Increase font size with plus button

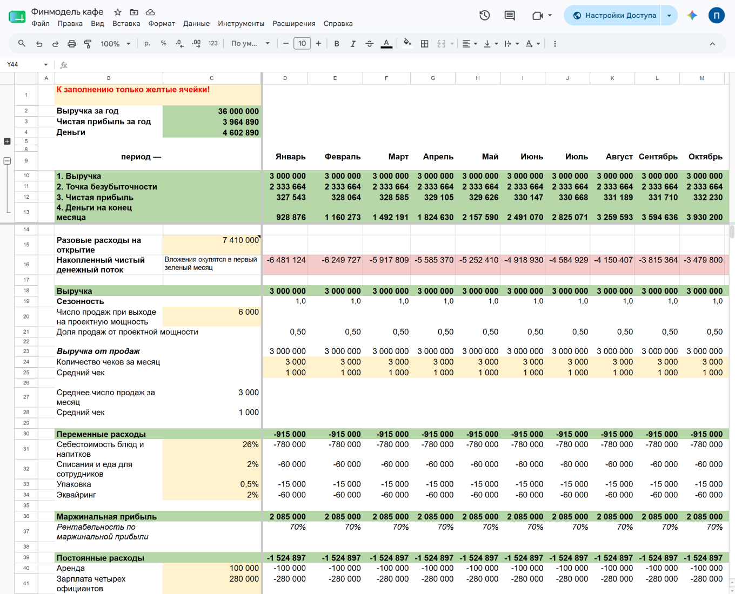click(x=318, y=44)
